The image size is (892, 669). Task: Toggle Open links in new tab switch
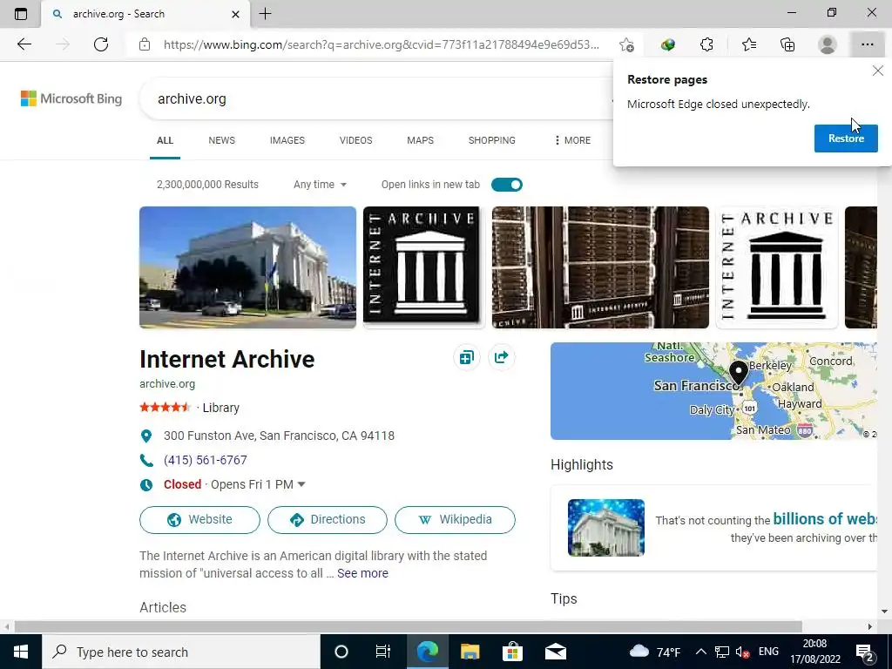506,185
